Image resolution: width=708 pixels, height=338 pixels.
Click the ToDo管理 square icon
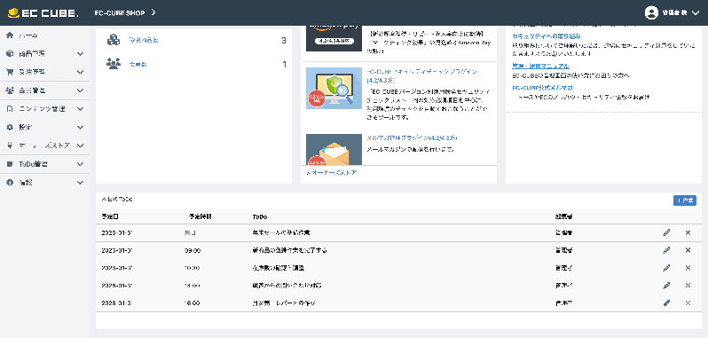point(10,164)
